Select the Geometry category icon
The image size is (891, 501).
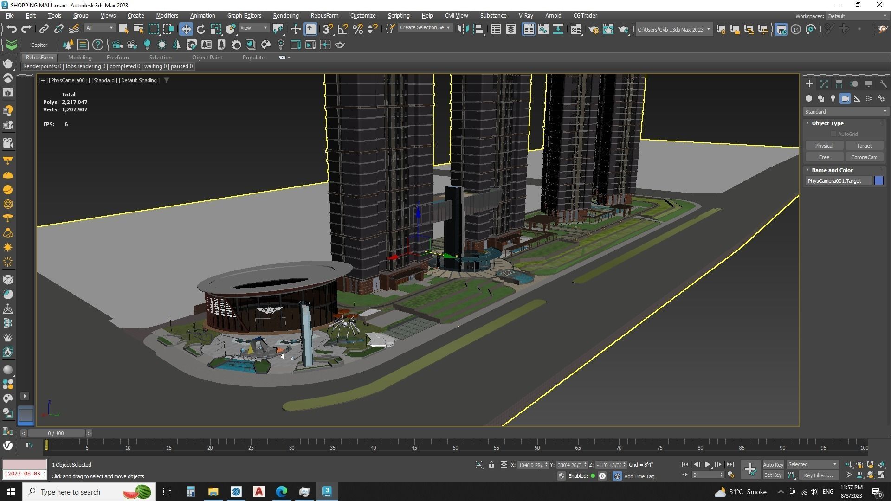tap(809, 98)
